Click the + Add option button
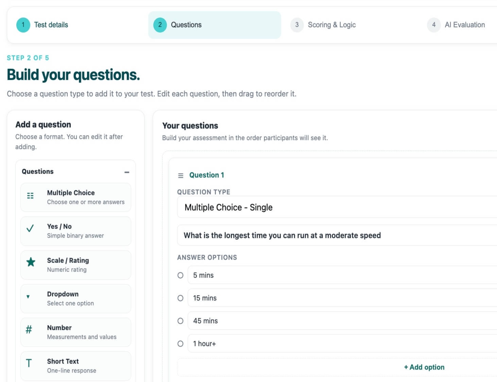 [424, 367]
